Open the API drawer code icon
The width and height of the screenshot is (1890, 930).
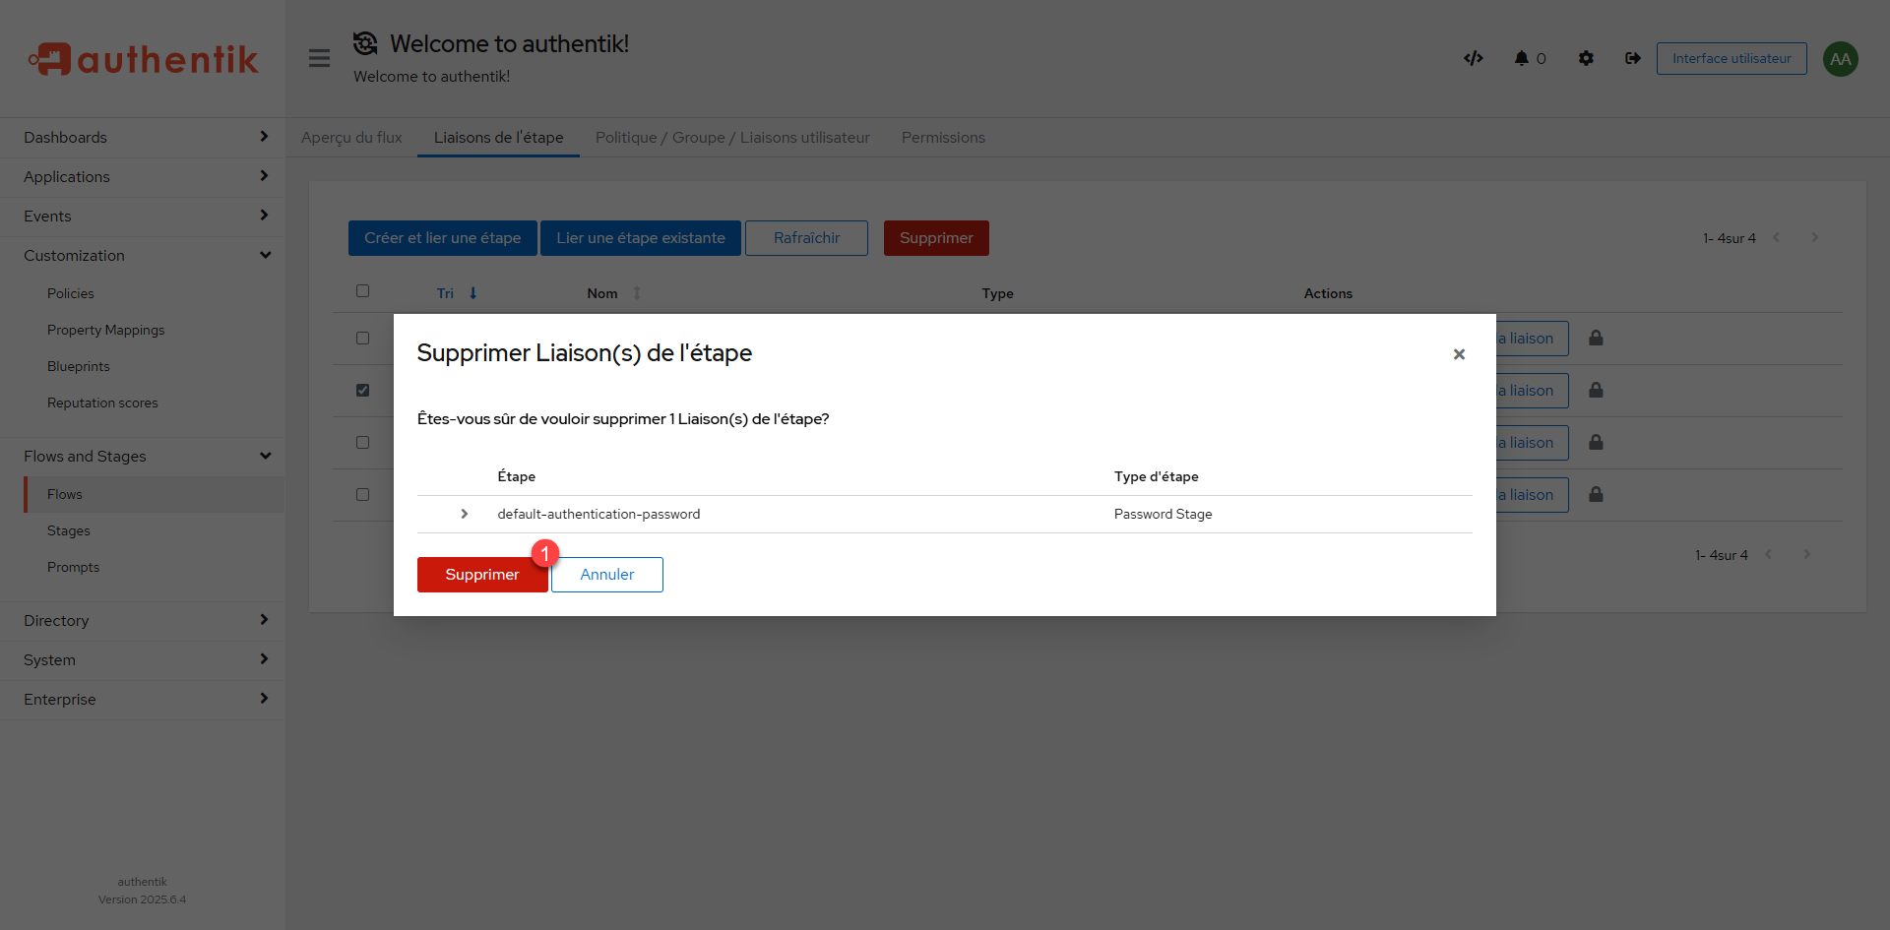(1473, 58)
